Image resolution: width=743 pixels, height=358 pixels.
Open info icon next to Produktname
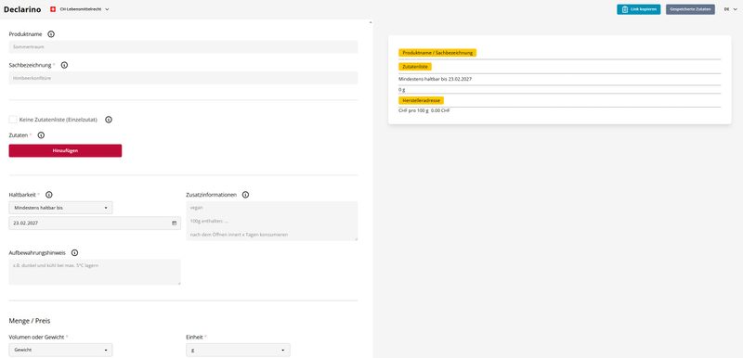coord(51,34)
